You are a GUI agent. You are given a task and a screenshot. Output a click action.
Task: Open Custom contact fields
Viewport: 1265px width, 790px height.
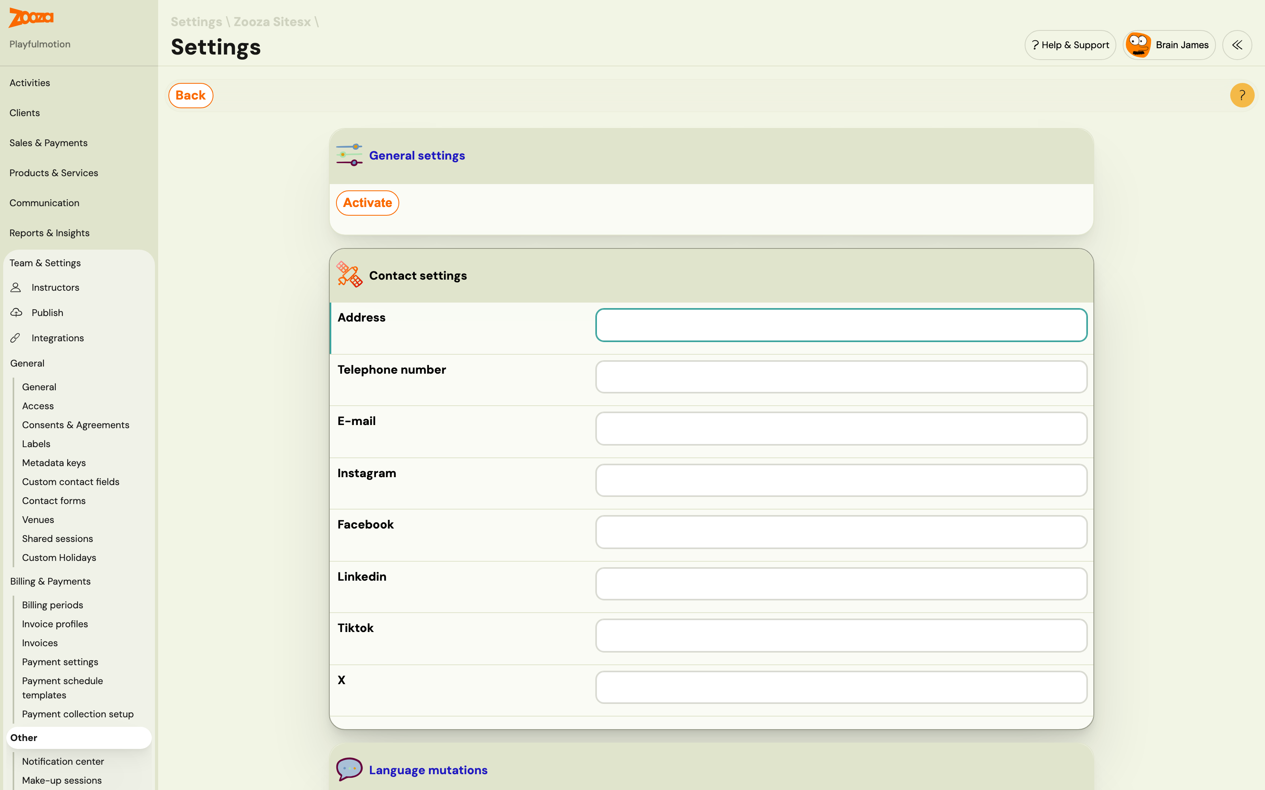[71, 482]
